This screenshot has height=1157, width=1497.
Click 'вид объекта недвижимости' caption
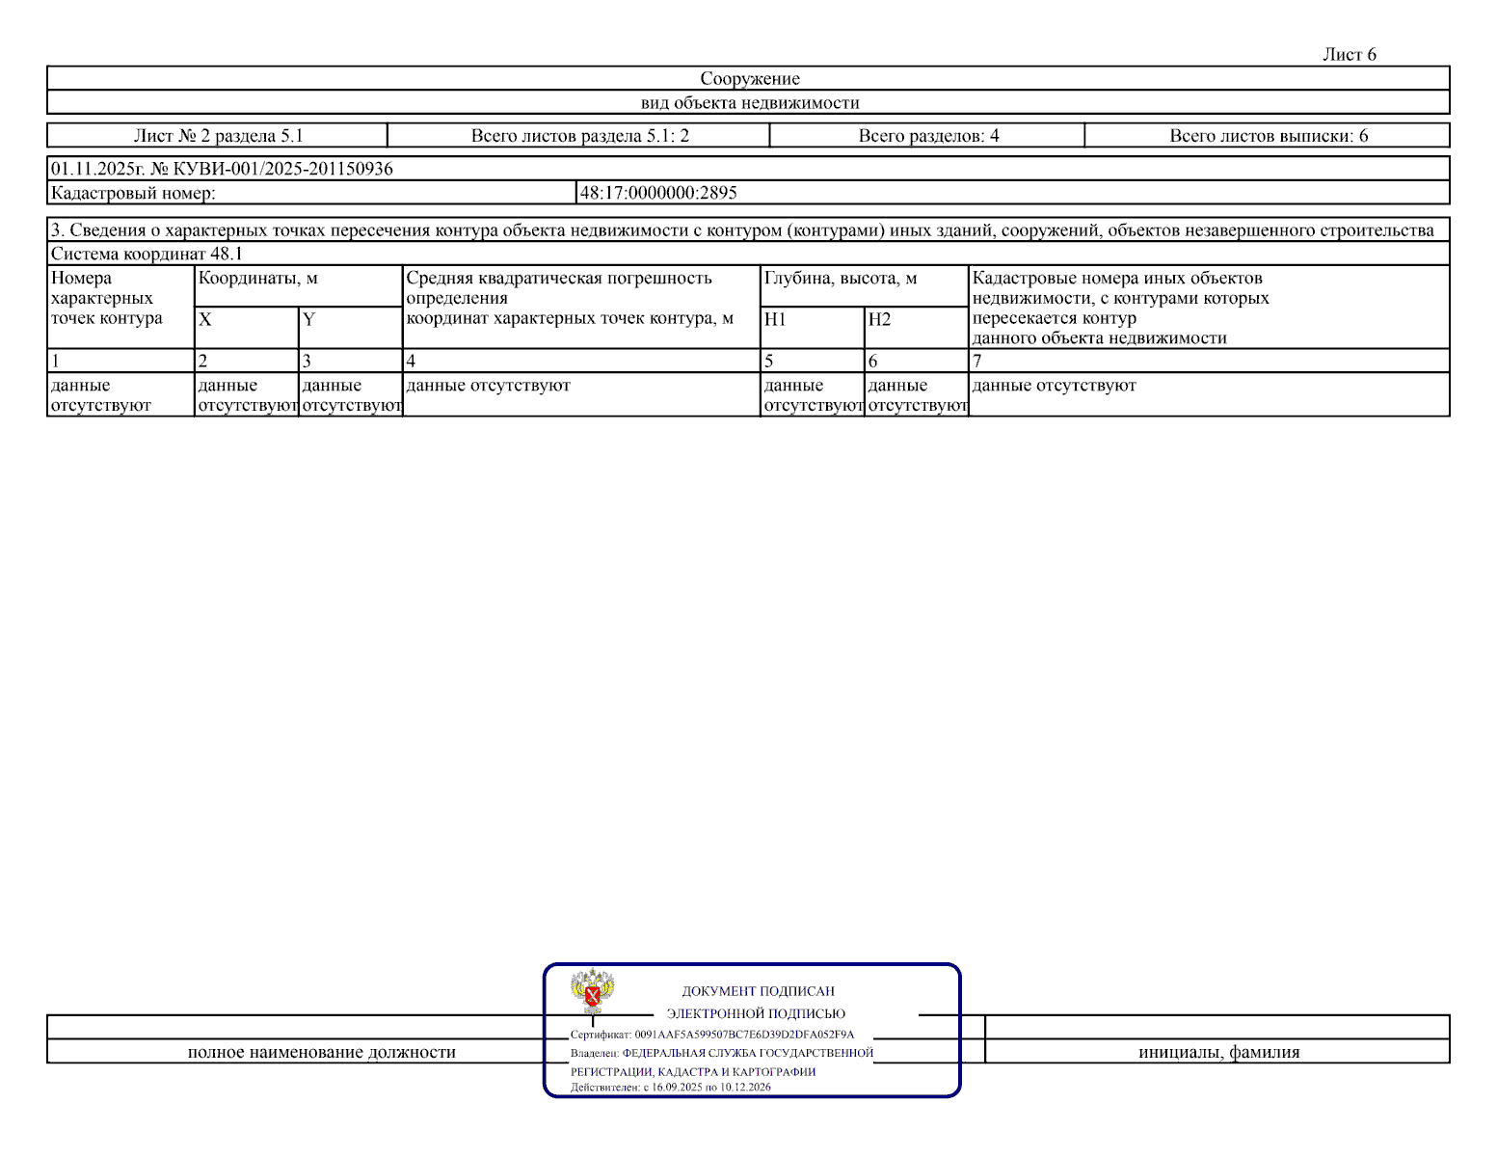(750, 103)
